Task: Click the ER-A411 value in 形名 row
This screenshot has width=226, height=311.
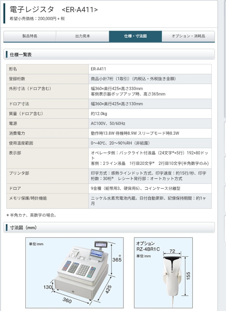Action: click(98, 69)
